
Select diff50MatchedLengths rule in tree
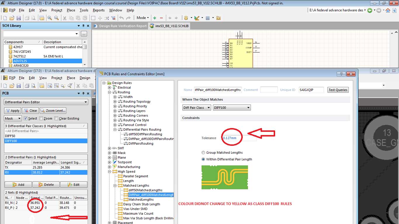[145, 190]
